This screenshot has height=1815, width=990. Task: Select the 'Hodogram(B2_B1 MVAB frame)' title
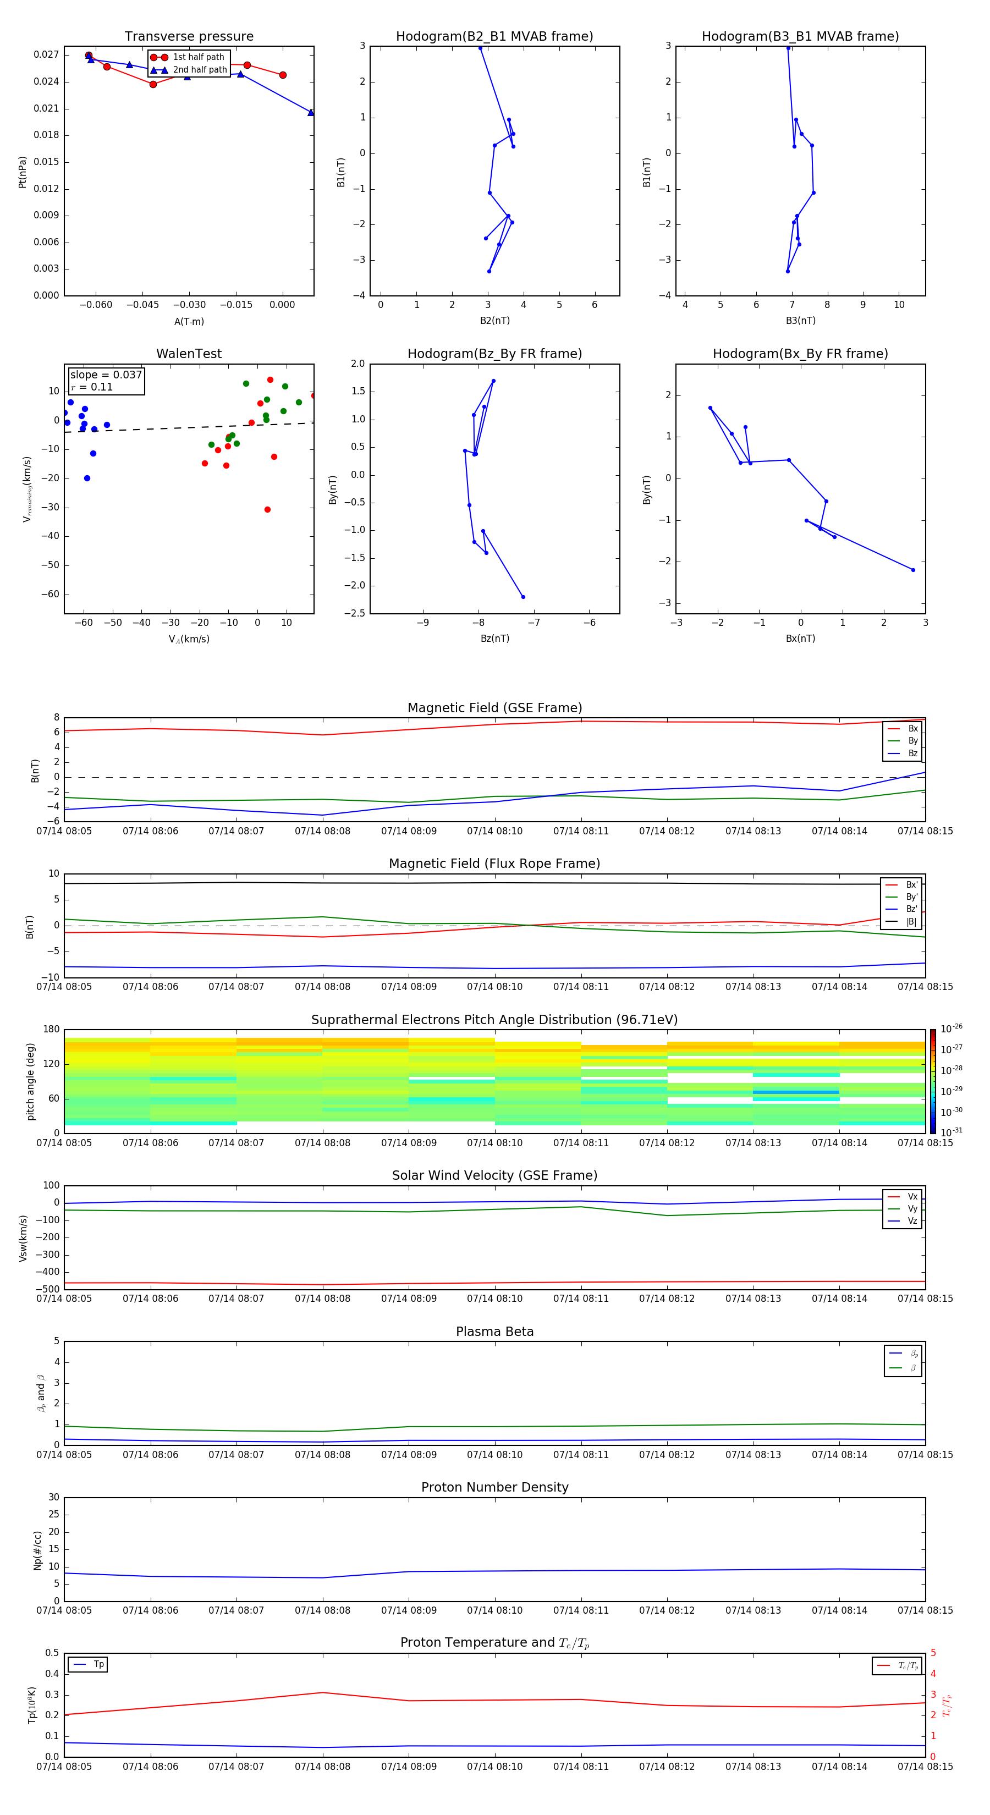[494, 37]
